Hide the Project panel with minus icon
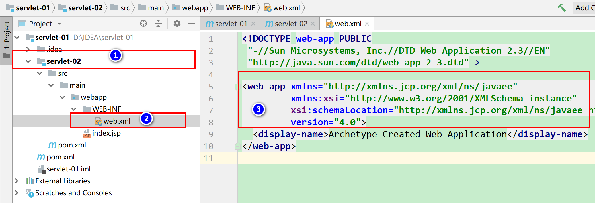This screenshot has height=203, width=595. point(192,24)
